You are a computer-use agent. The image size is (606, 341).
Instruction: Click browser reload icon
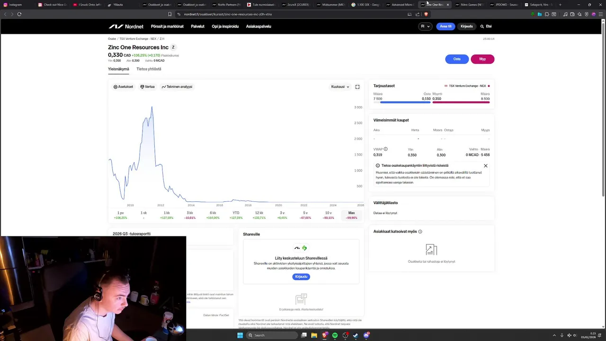click(19, 14)
